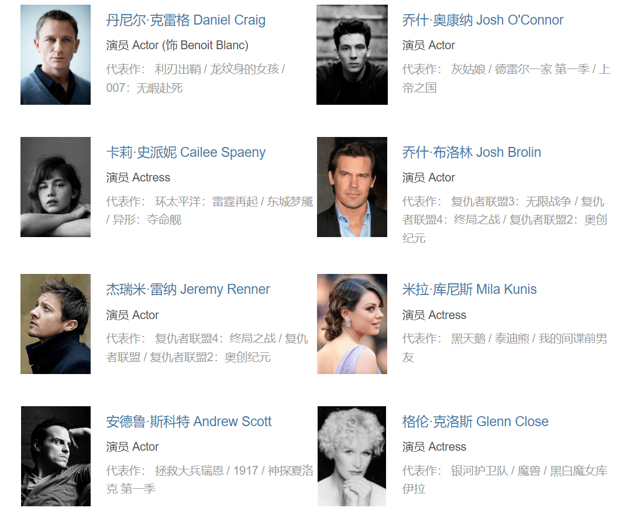Open the 格伦·克洛斯 Glenn Close name link
The image size is (620, 511).
[476, 421]
